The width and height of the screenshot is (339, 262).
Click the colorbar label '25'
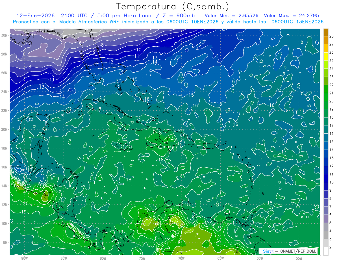[x=332, y=60]
